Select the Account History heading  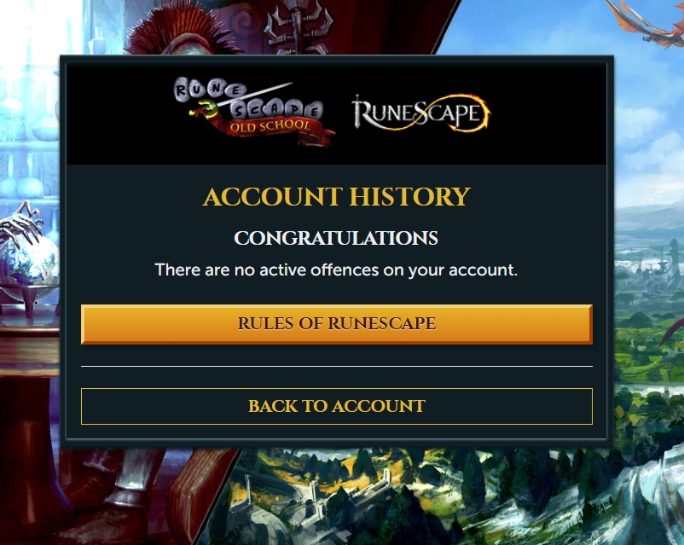click(336, 196)
